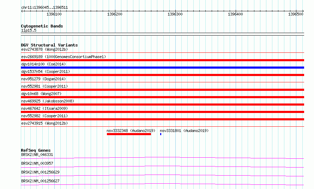Open variant dgv1014n100 (Coe2014)
Viewport: 314px width, 189px height.
43,64
